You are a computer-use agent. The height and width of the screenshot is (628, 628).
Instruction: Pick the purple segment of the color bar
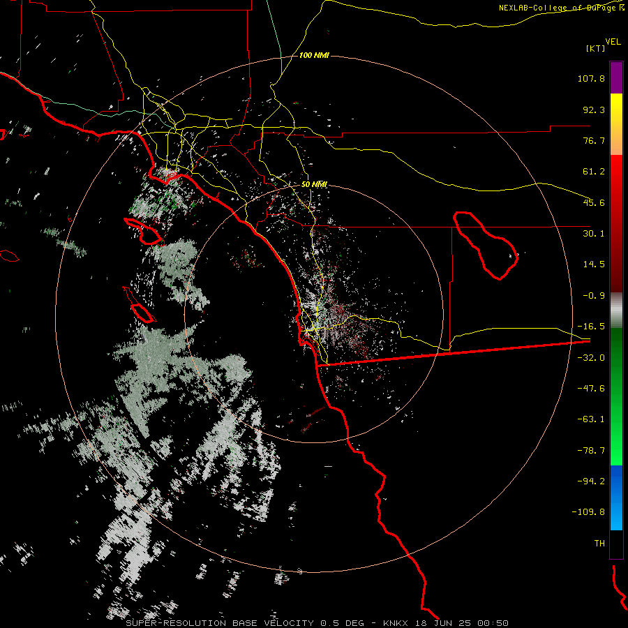(616, 77)
